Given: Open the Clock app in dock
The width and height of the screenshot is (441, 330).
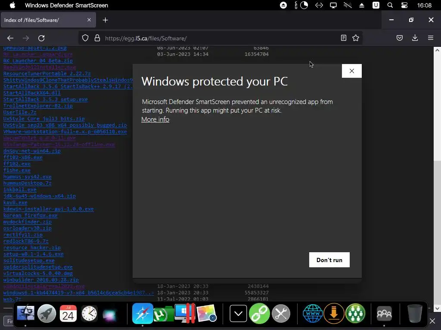Looking at the screenshot, I should [90, 313].
